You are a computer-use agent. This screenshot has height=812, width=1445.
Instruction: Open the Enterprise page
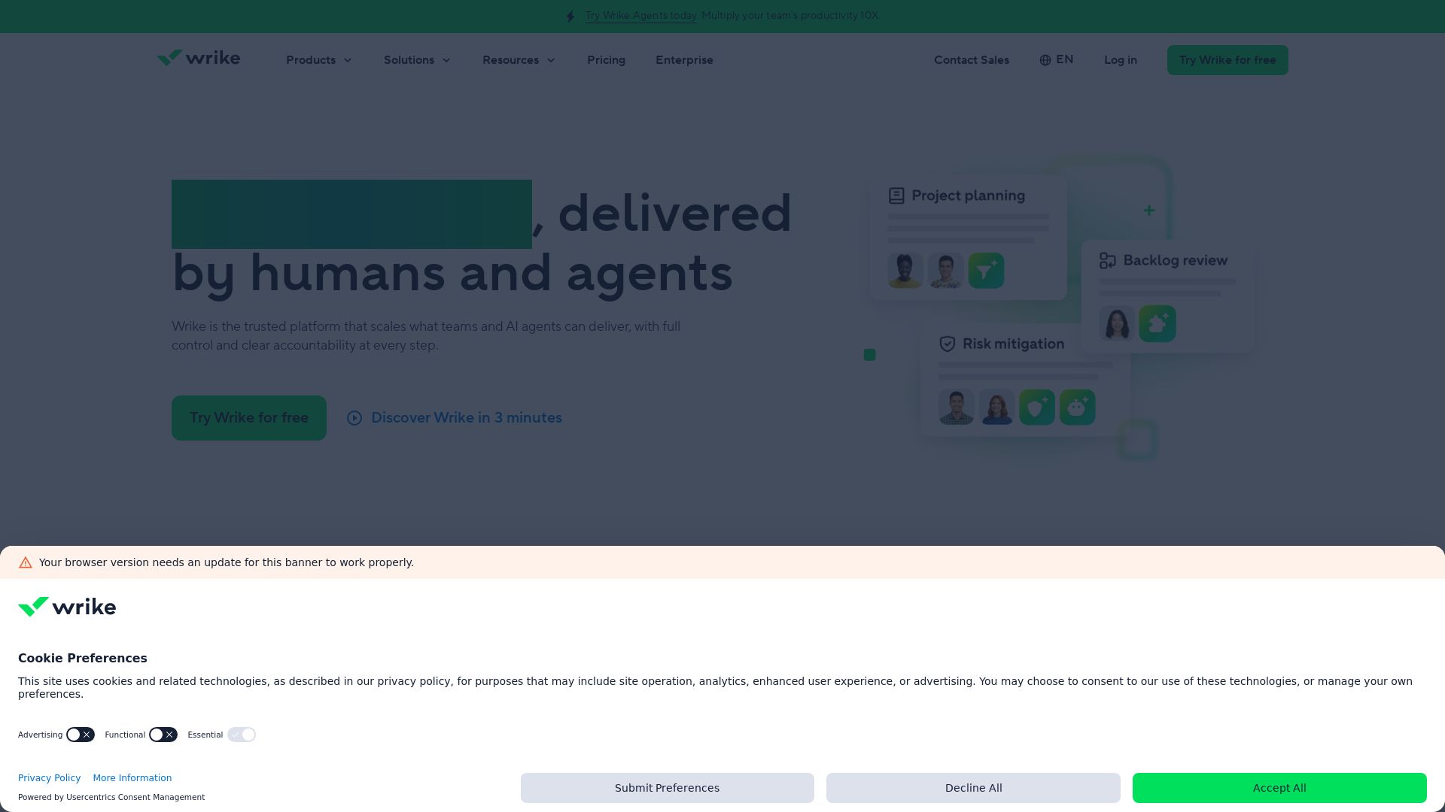click(684, 60)
